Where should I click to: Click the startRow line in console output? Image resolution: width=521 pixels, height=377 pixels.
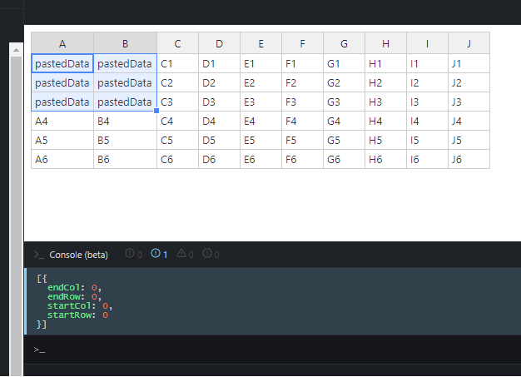(77, 315)
